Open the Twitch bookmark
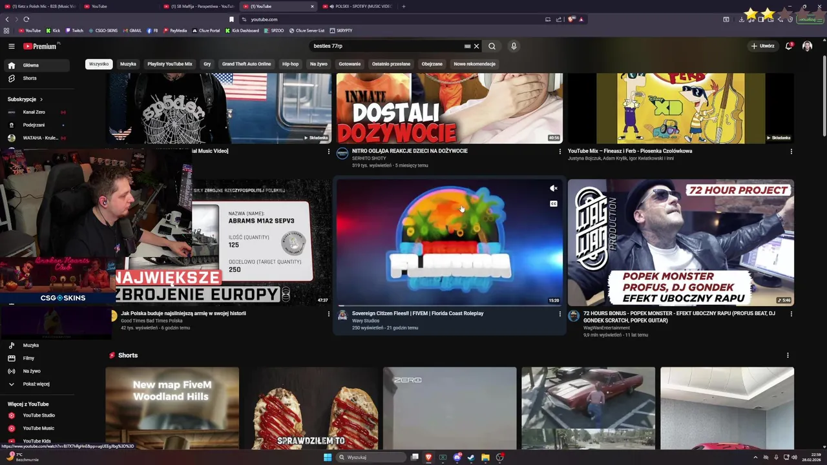Screen dimensions: 827x465 (x=74, y=30)
